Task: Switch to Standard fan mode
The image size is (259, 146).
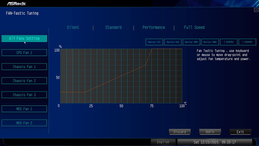Action: click(x=114, y=27)
